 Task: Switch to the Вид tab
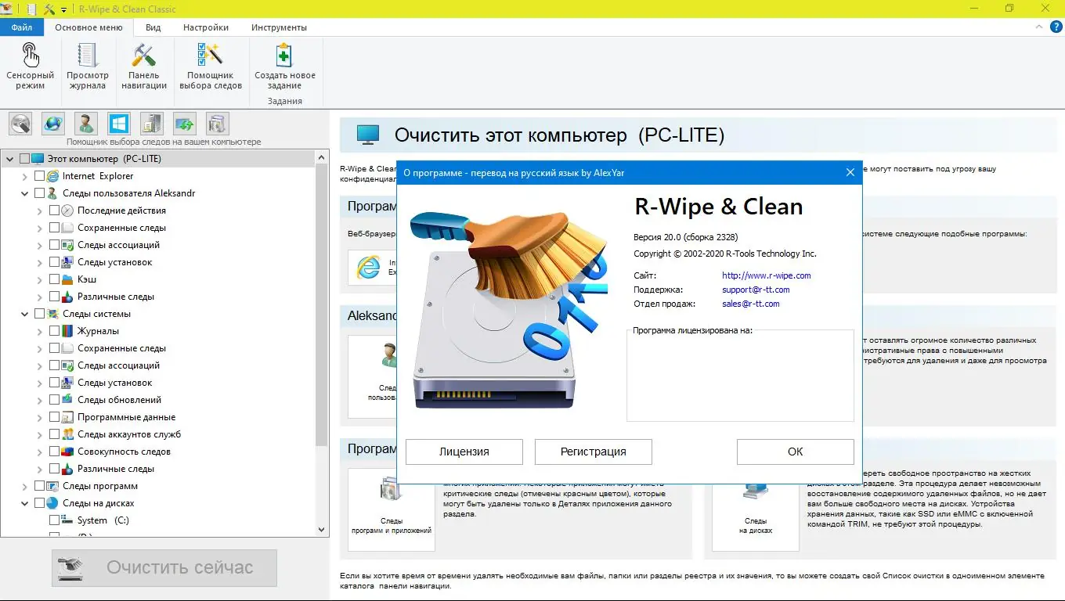coord(153,27)
